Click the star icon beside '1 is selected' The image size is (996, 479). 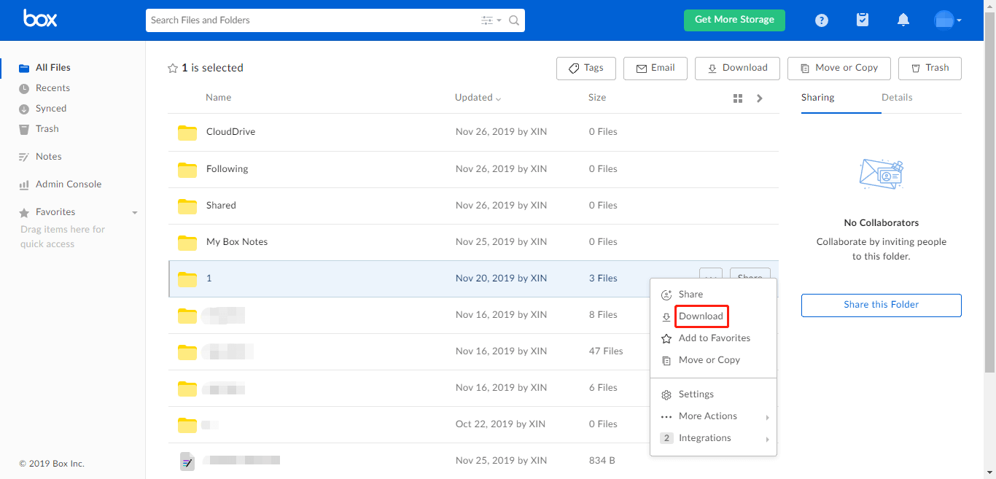click(x=173, y=69)
